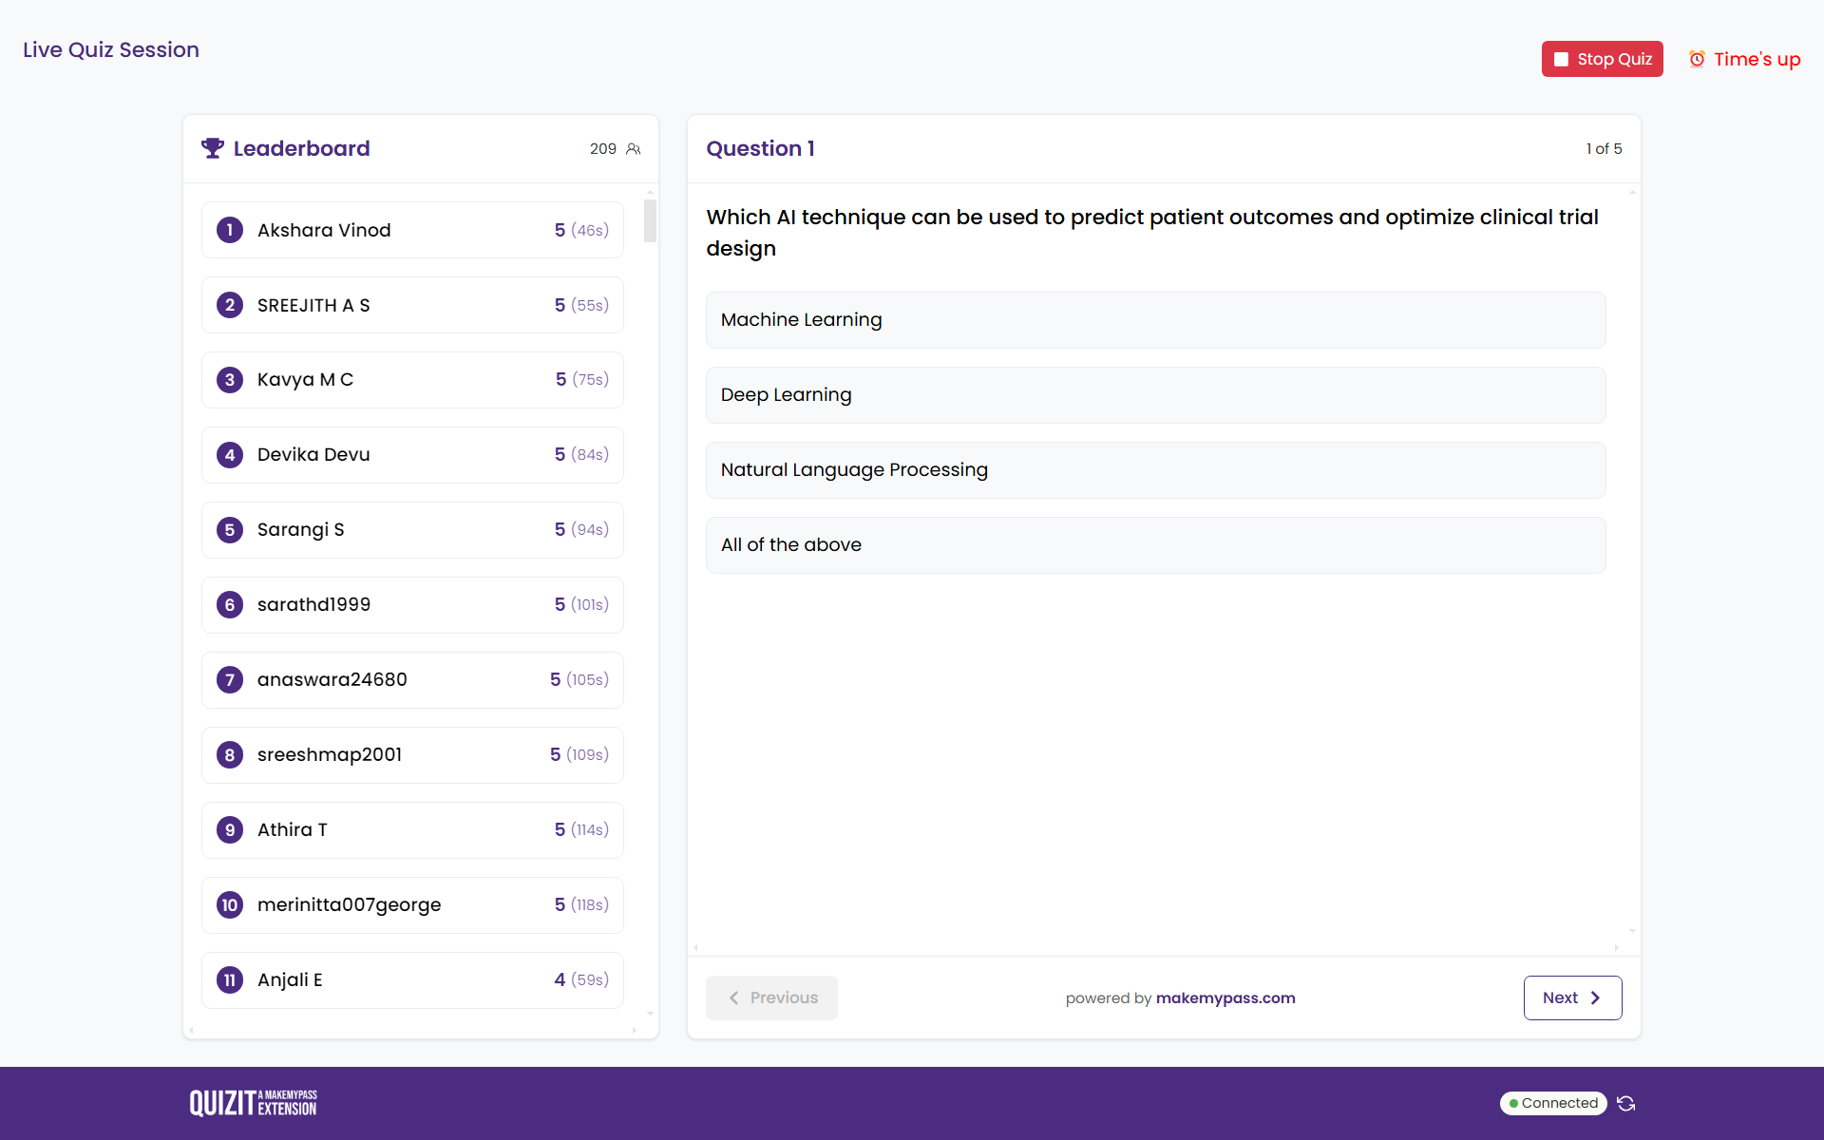Click the participants icon next to 209
This screenshot has height=1140, width=1824.
(634, 149)
